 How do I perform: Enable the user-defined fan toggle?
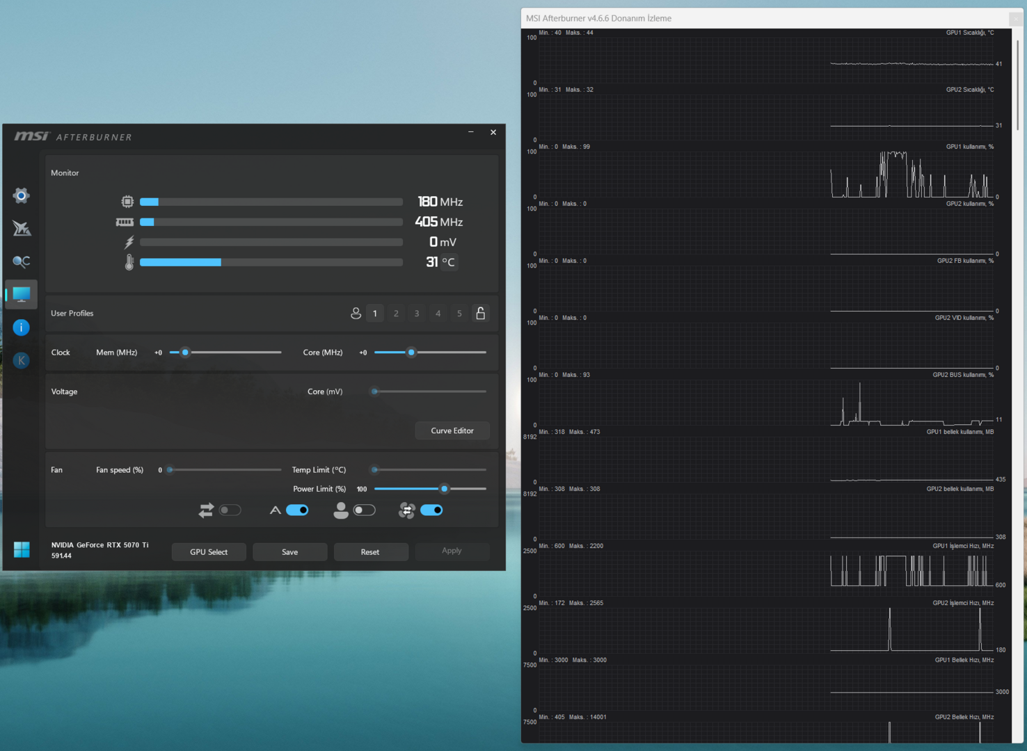tap(365, 510)
